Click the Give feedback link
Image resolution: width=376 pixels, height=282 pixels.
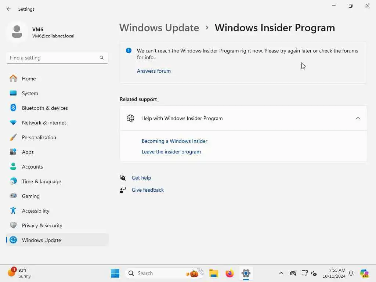148,190
